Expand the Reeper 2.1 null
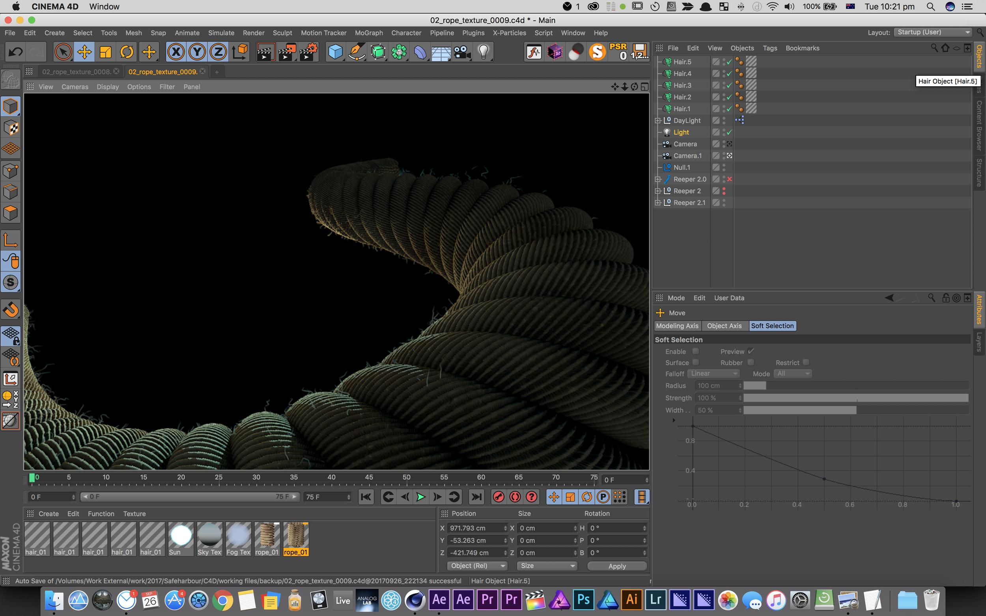The width and height of the screenshot is (986, 616). 657,203
